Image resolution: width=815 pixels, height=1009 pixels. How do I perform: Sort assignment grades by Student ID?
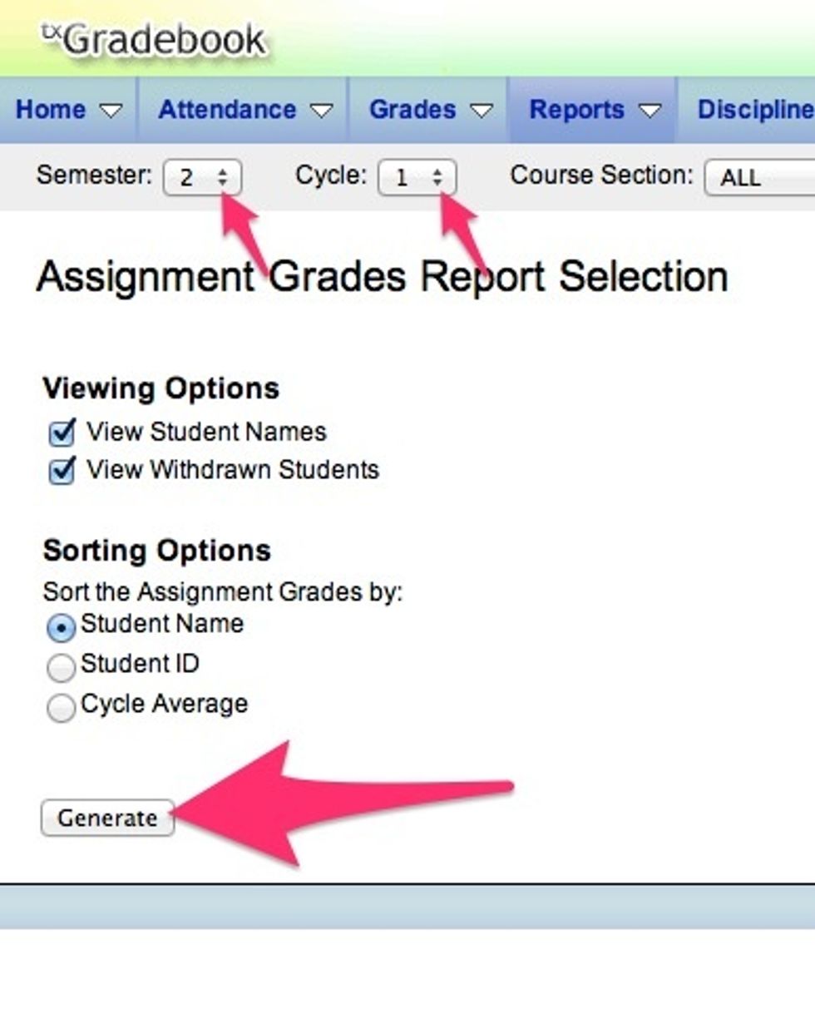(61, 667)
